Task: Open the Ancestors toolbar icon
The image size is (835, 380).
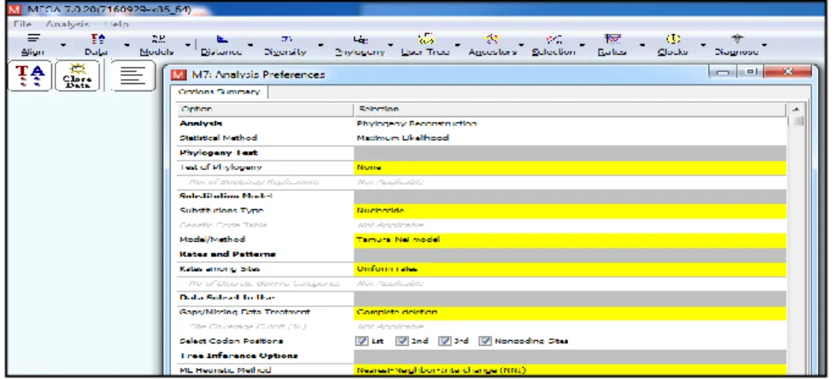Action: pyautogui.click(x=492, y=45)
